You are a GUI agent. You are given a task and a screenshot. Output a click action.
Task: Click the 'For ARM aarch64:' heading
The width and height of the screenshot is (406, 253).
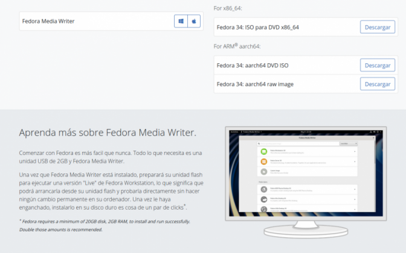(237, 46)
